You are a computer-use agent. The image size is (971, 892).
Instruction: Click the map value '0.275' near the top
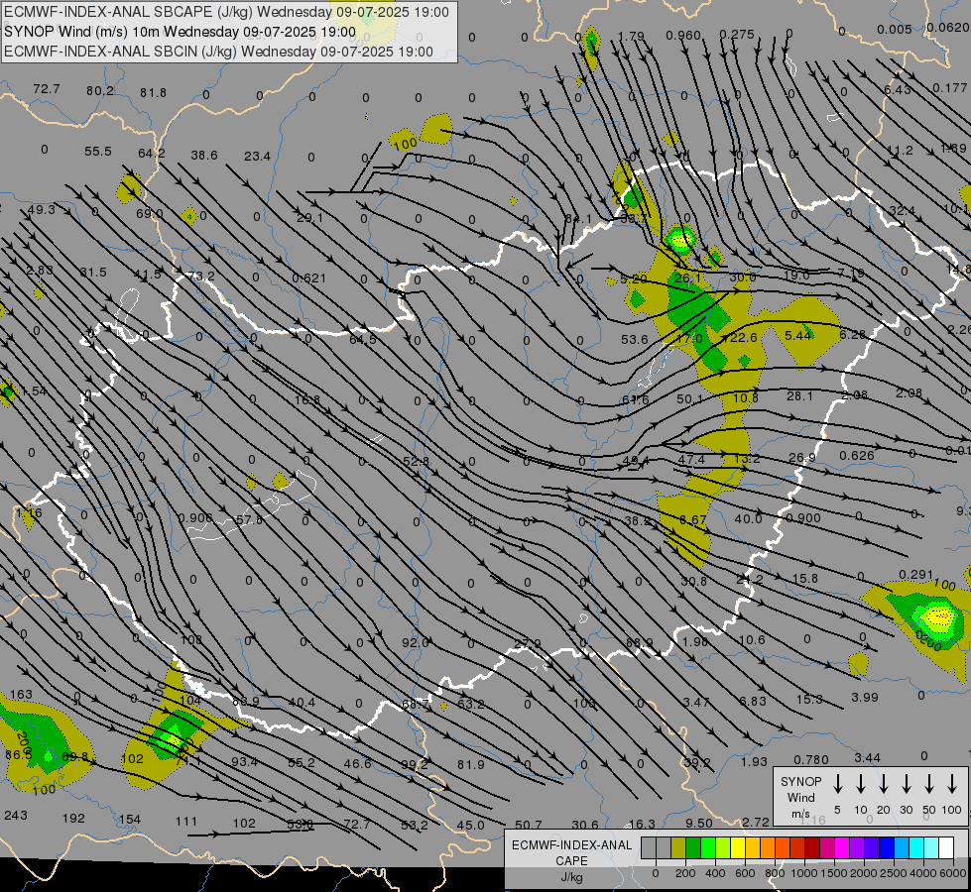pyautogui.click(x=737, y=34)
